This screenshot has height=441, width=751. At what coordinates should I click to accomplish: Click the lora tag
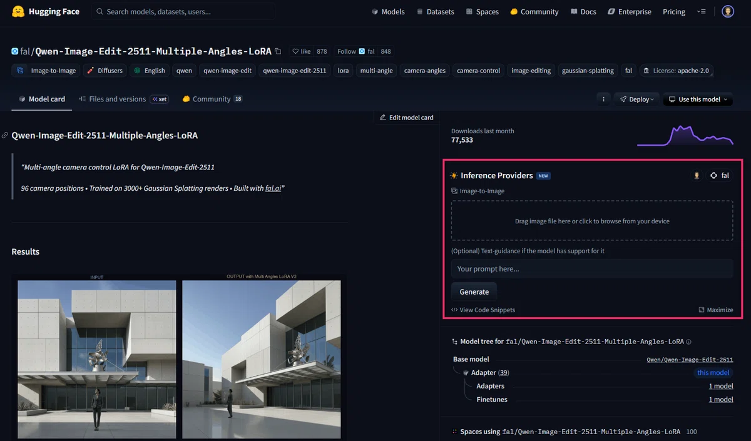coord(343,71)
